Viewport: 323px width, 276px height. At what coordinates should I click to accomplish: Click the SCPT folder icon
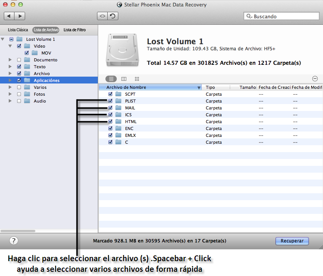[118, 94]
